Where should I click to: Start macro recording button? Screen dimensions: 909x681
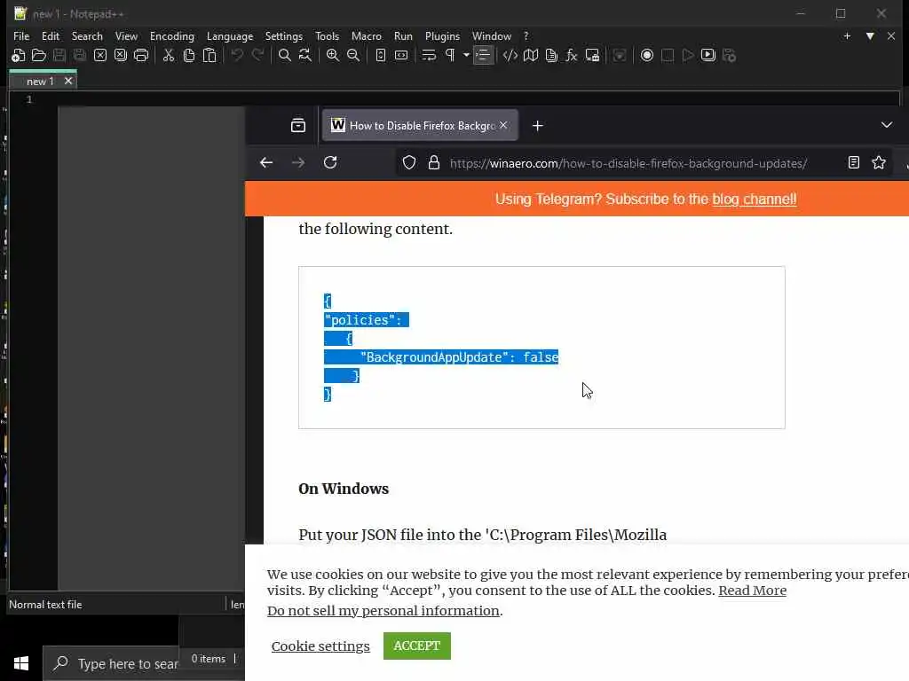[x=647, y=56]
